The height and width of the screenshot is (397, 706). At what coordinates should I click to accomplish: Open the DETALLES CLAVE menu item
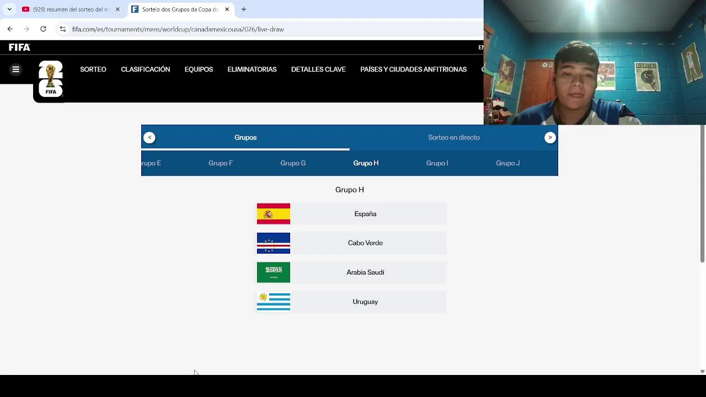(318, 69)
